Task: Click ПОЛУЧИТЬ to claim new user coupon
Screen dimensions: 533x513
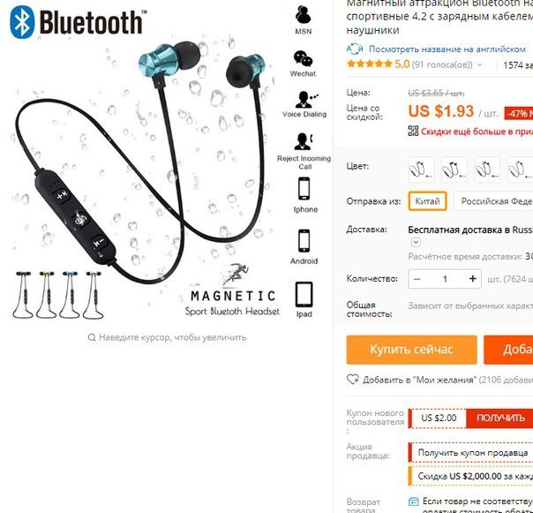Action: [499, 418]
